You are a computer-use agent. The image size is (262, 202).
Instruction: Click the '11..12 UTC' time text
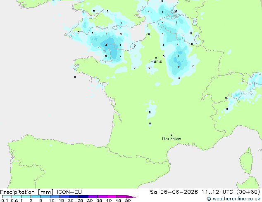[x=217, y=192]
